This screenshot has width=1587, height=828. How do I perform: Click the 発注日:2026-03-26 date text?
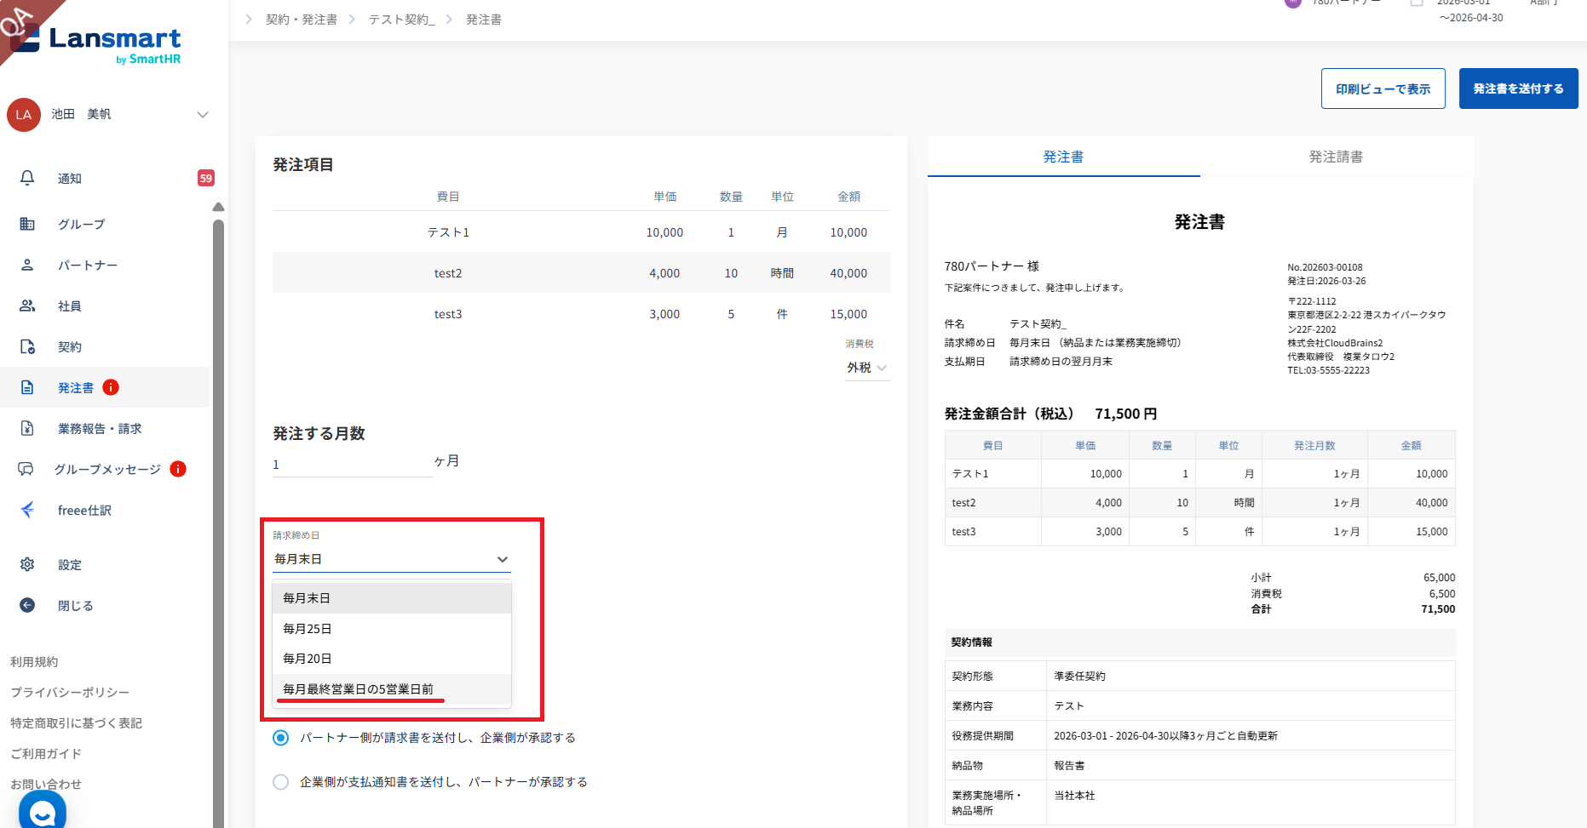point(1326,281)
